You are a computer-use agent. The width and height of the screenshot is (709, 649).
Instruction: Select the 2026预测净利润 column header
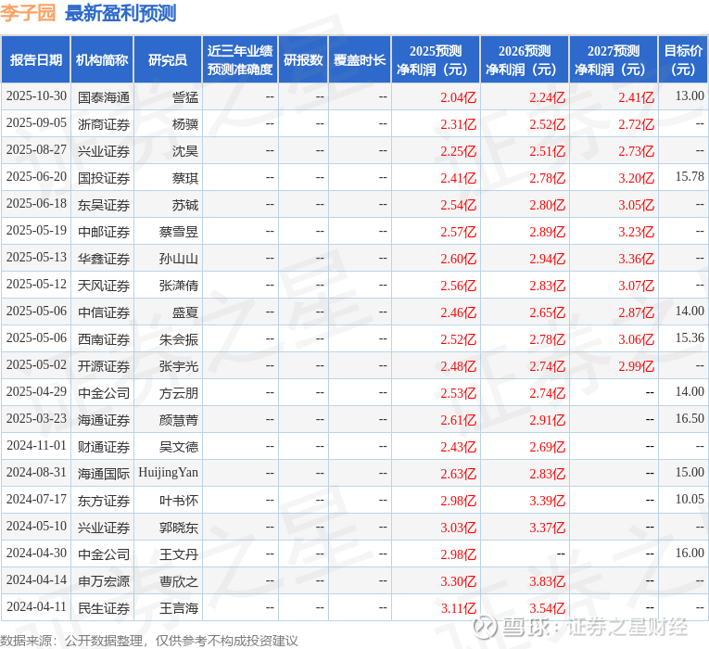tap(525, 59)
